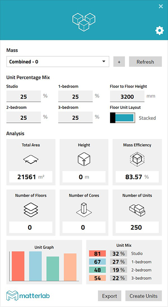
Task: Click the matterlab logo
Action: (x=28, y=296)
